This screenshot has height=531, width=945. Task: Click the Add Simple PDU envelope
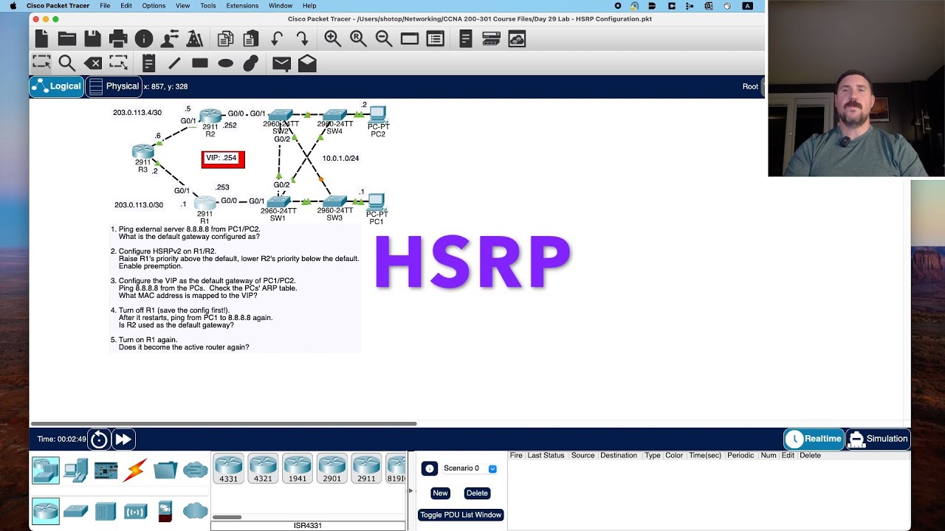click(x=281, y=63)
